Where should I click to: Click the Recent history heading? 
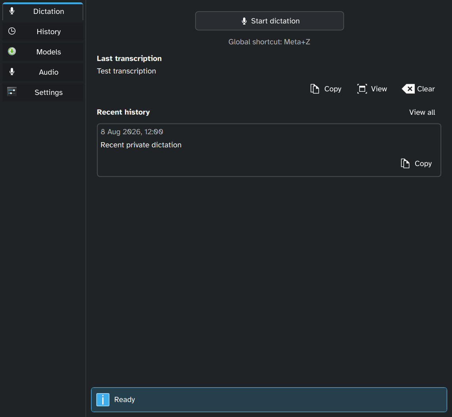123,112
